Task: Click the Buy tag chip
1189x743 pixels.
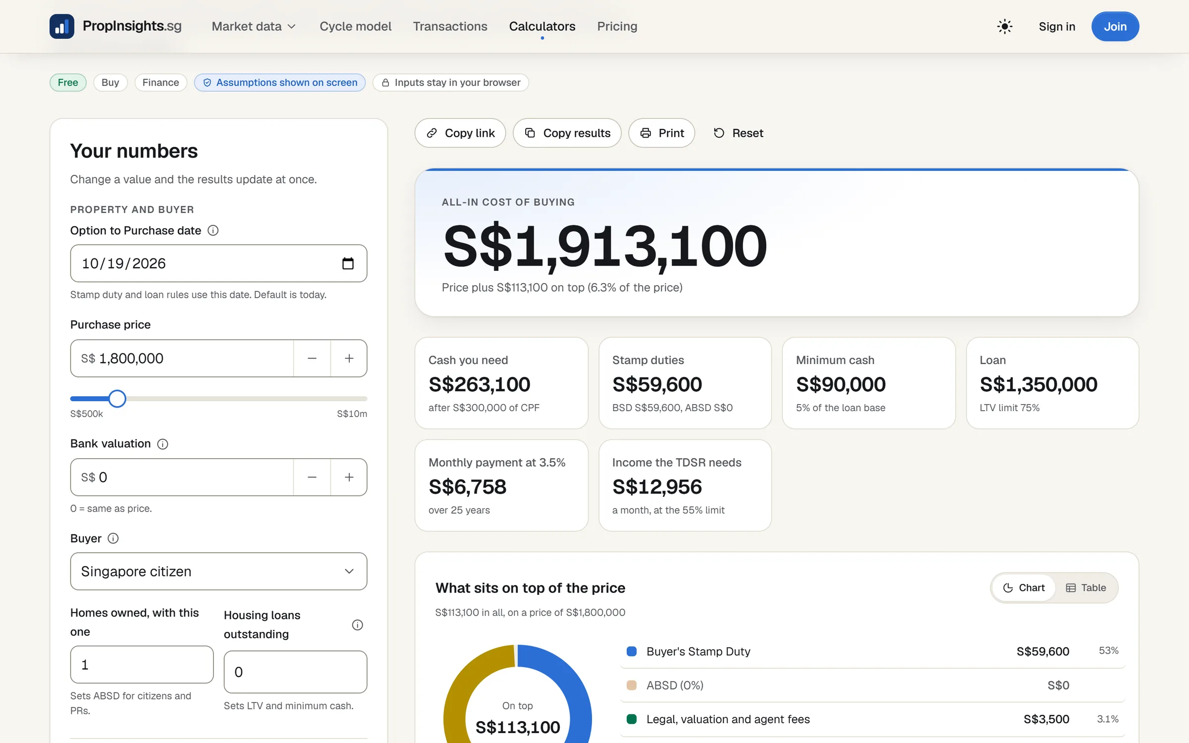Action: click(110, 82)
